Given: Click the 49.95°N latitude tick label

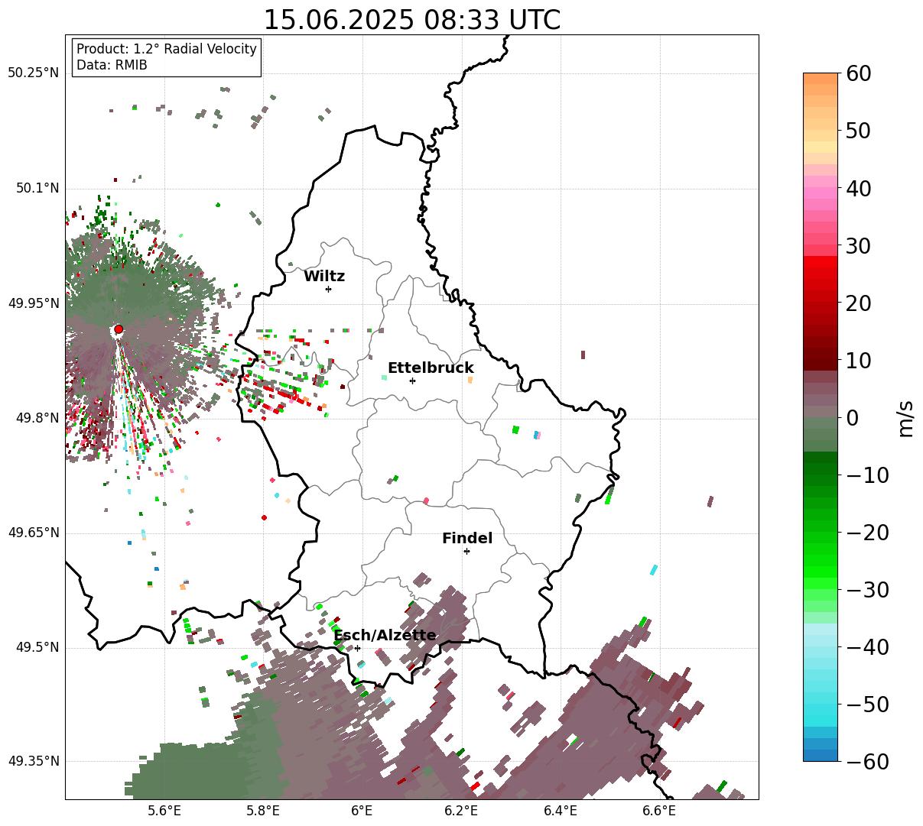Looking at the screenshot, I should [x=33, y=303].
